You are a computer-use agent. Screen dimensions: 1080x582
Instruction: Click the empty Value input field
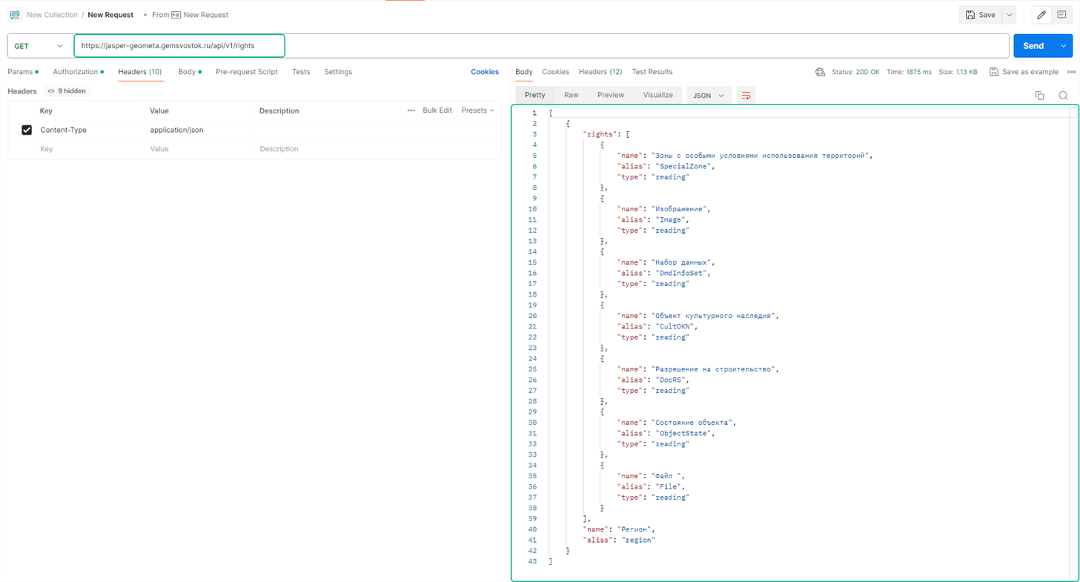click(199, 149)
